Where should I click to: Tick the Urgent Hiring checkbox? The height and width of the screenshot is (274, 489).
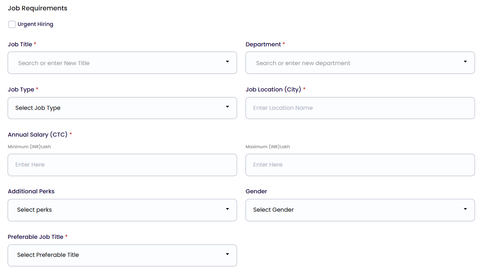tap(12, 24)
